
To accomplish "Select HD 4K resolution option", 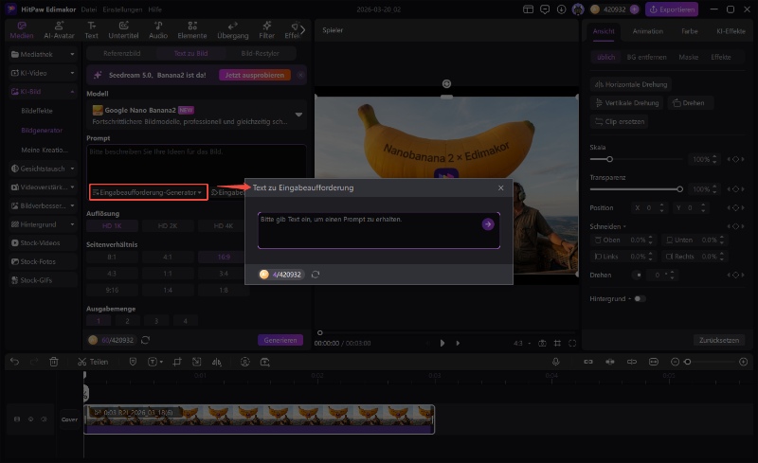I will point(223,225).
